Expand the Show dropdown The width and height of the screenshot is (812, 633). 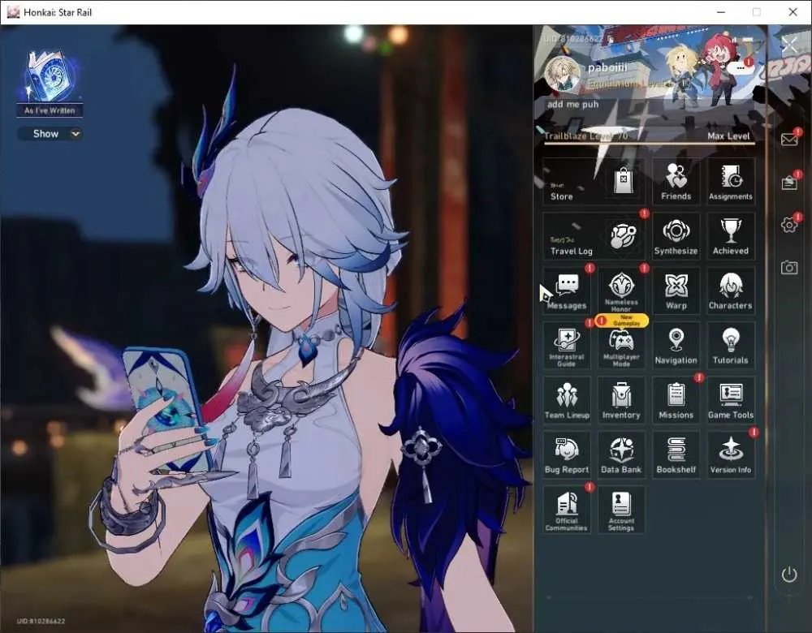[50, 134]
